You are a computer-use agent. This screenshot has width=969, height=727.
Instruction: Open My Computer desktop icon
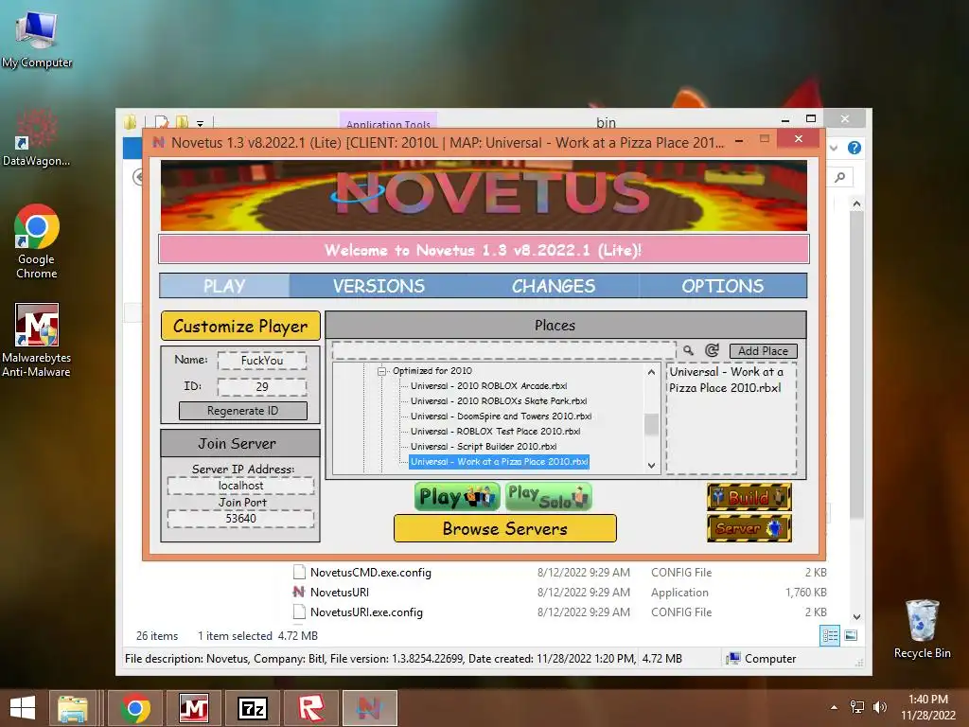(37, 38)
